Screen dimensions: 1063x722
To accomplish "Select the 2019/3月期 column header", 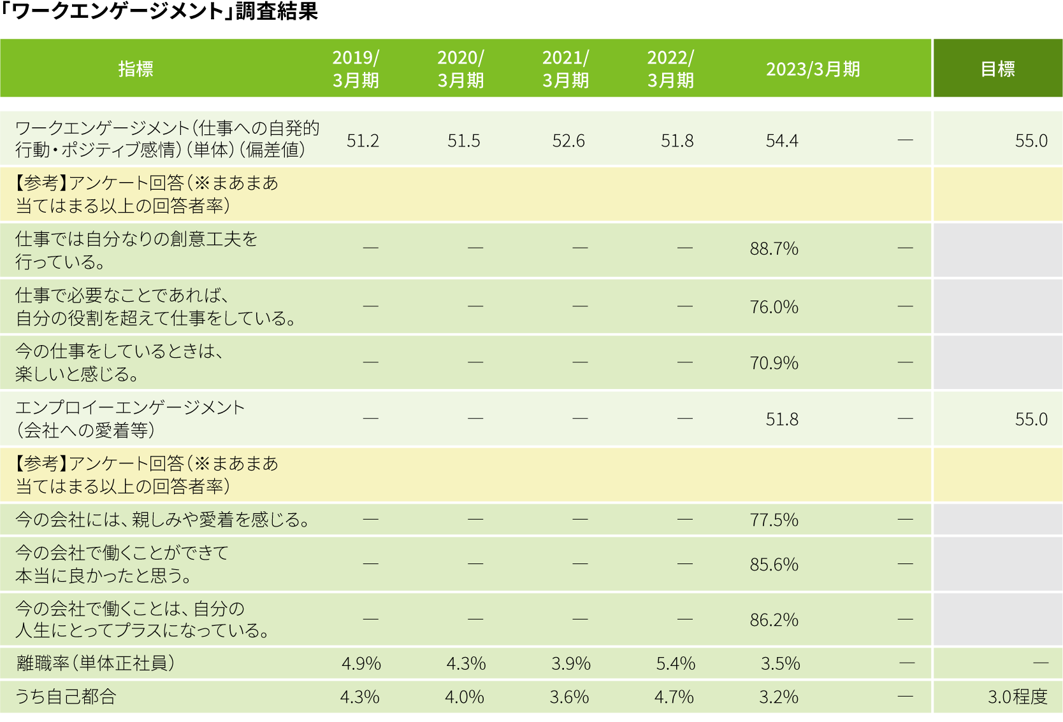I will coord(356,69).
